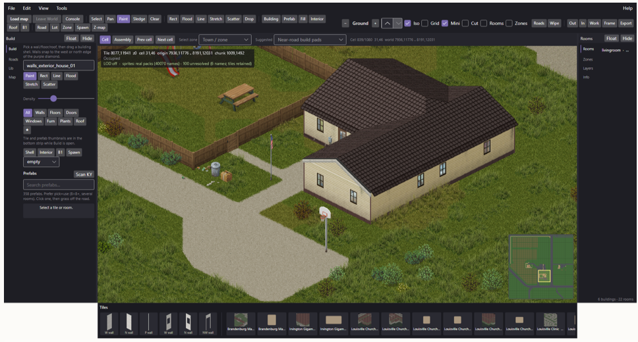This screenshot has width=638, height=342.
Task: Click the Scan KY button
Action: (84, 174)
